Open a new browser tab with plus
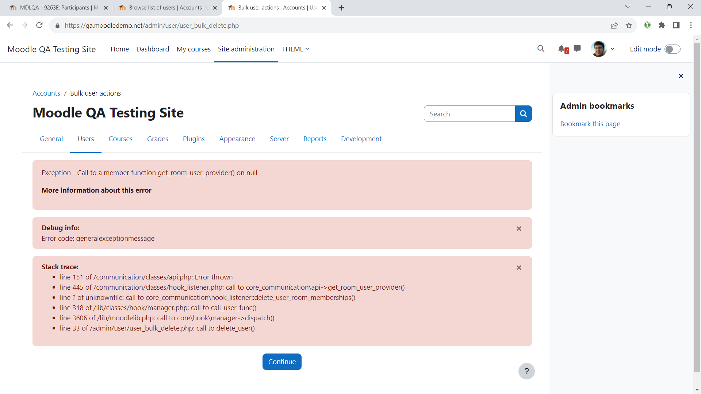Viewport: 701px width, 394px height. pyautogui.click(x=341, y=8)
